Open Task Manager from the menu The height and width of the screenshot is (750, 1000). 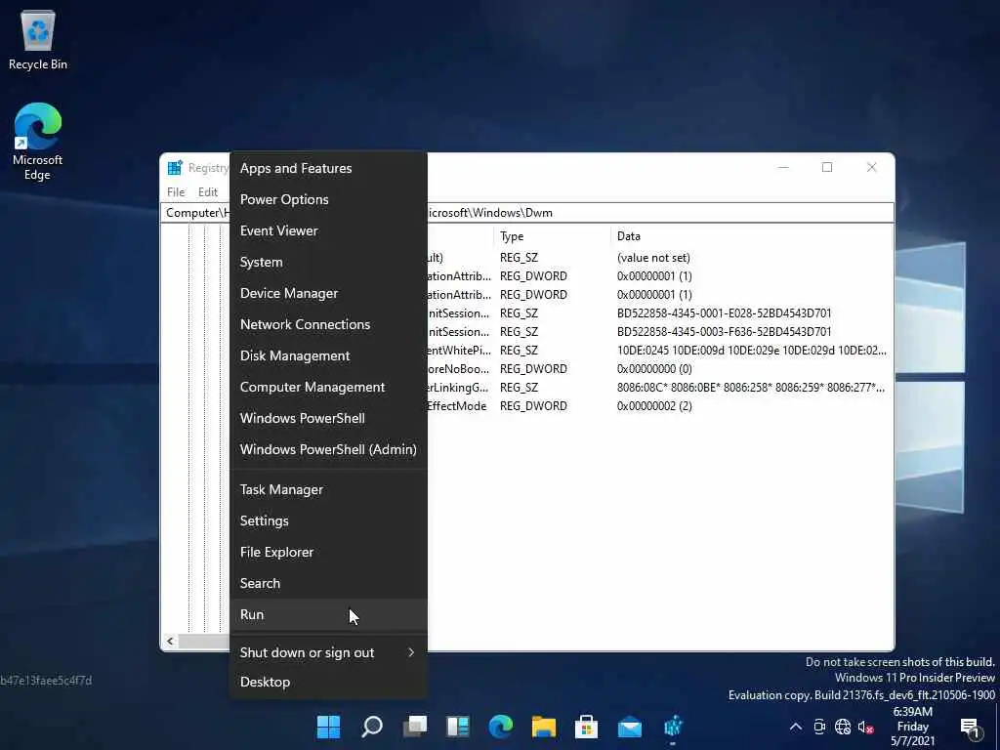(x=328, y=490)
